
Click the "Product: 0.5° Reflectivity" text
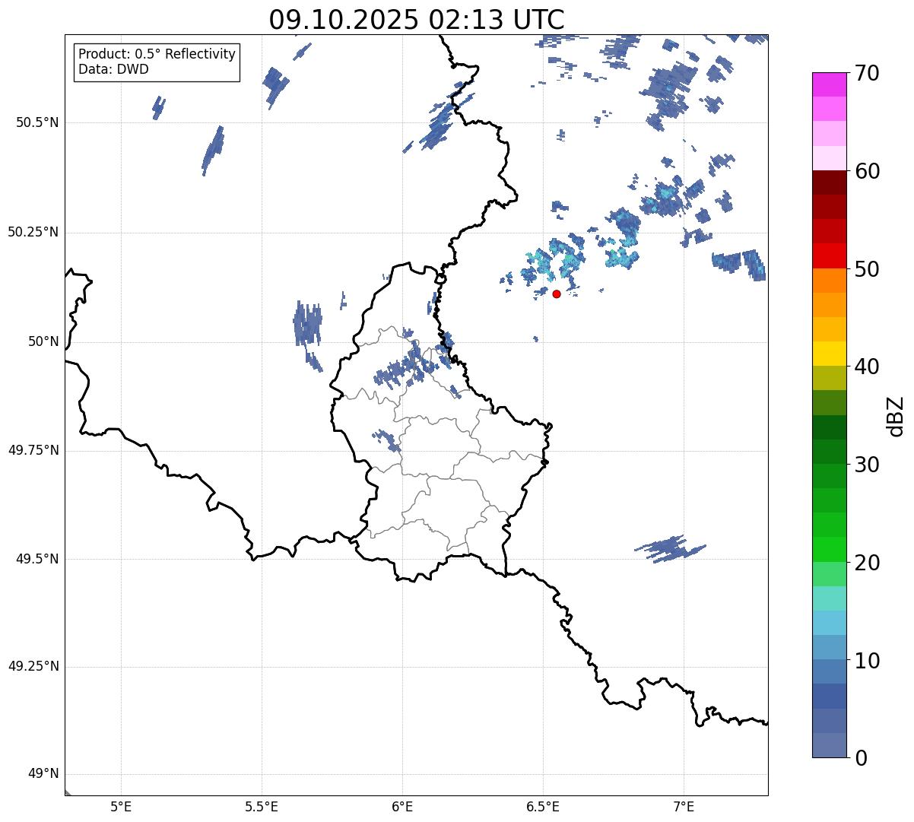pos(157,55)
